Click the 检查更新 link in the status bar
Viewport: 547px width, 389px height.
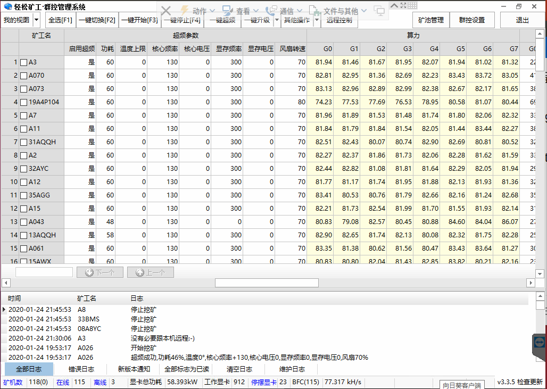529,382
